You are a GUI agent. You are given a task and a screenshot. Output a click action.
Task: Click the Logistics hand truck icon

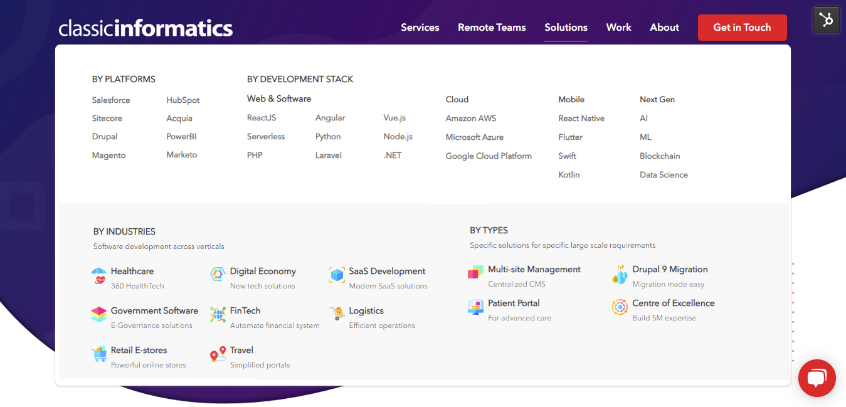point(337,313)
